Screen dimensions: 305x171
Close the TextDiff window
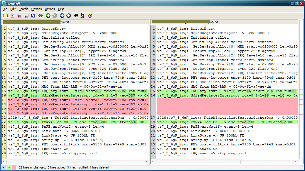(x=301, y=4)
